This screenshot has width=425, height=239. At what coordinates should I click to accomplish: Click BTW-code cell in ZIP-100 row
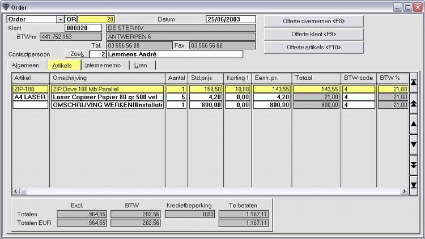pyautogui.click(x=359, y=89)
